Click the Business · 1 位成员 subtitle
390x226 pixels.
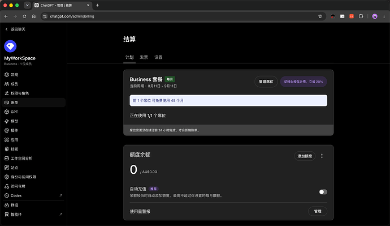tap(18, 64)
